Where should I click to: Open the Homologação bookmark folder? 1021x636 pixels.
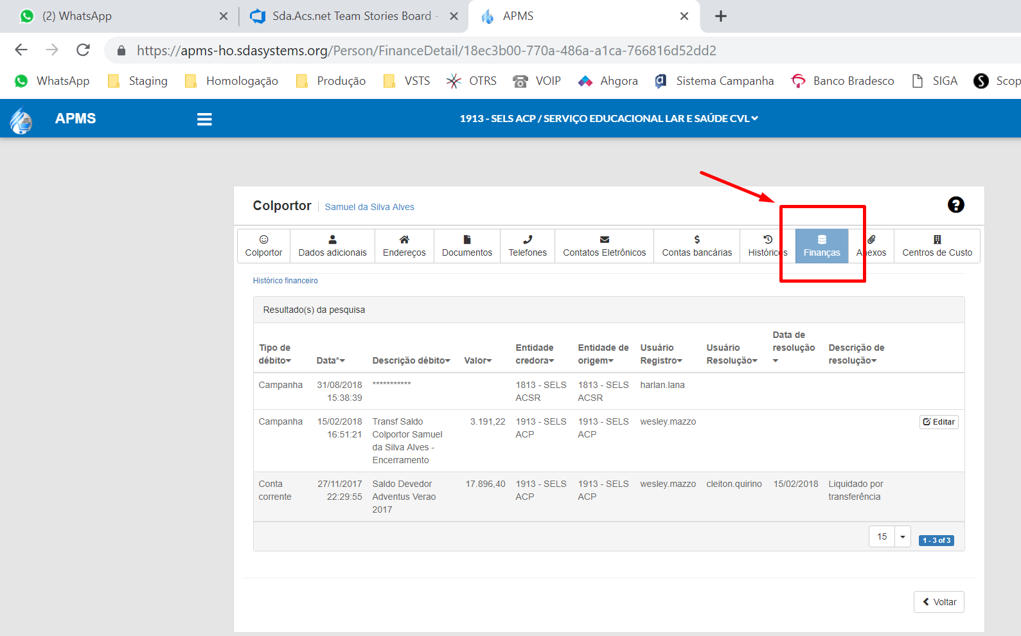[x=231, y=81]
